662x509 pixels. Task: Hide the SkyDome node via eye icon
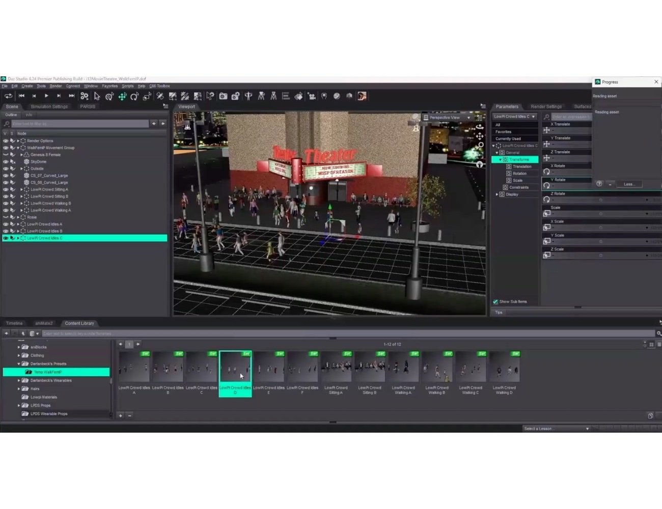tap(6, 162)
